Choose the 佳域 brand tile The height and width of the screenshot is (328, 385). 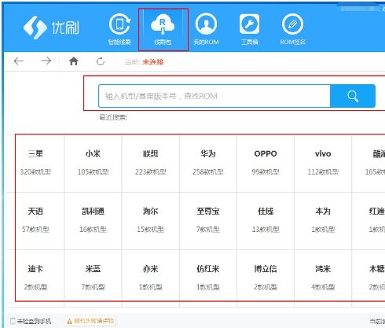[x=266, y=221]
